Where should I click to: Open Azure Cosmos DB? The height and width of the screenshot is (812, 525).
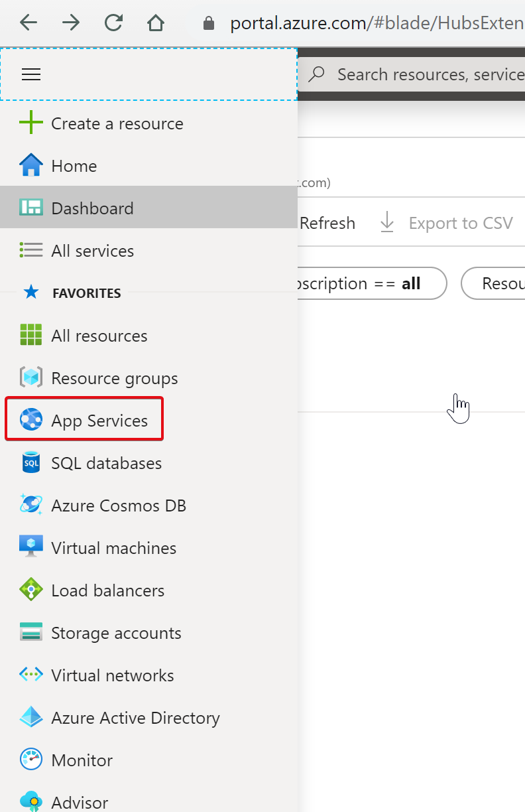118,506
